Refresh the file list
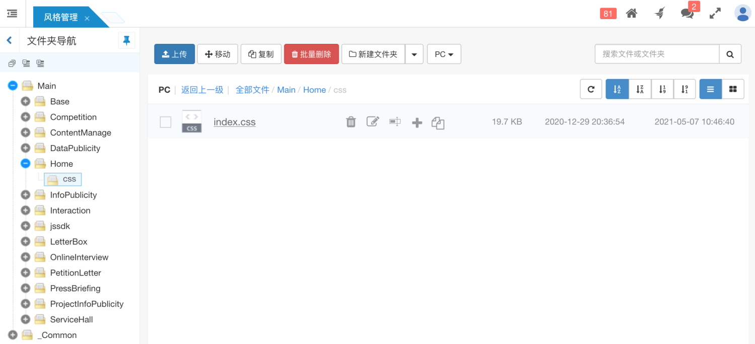 click(590, 89)
